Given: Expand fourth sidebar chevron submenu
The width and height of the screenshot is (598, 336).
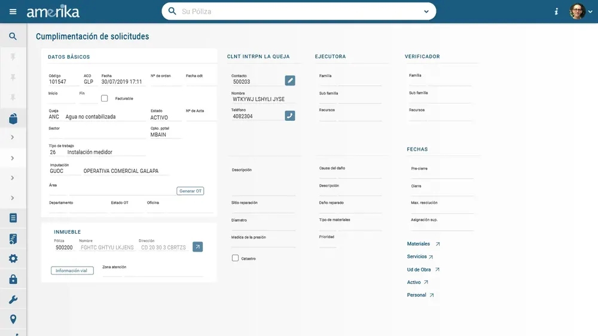Looking at the screenshot, I should 13,198.
